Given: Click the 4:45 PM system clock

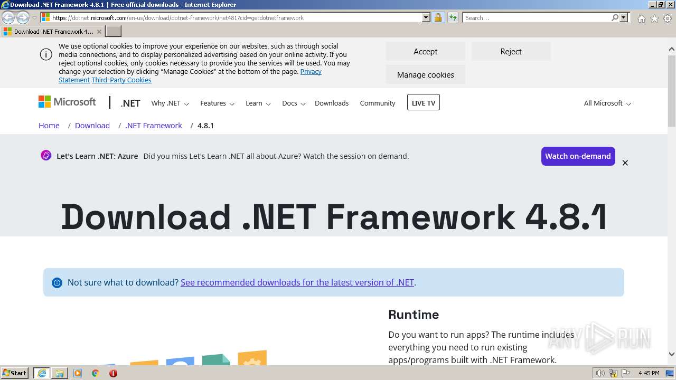Looking at the screenshot, I should (x=649, y=373).
